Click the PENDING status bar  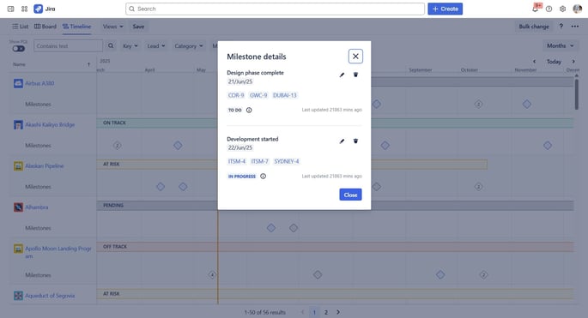335,206
